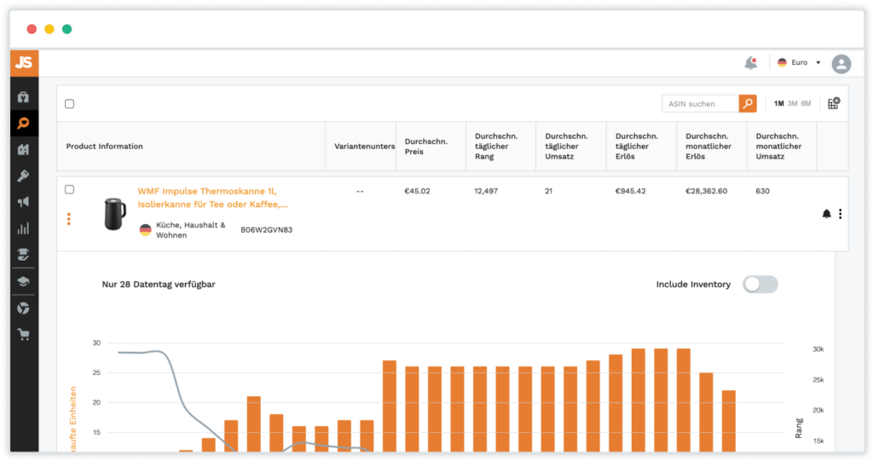
Task: Click the Durchschn. täglicher Erlös header
Action: tap(636, 147)
